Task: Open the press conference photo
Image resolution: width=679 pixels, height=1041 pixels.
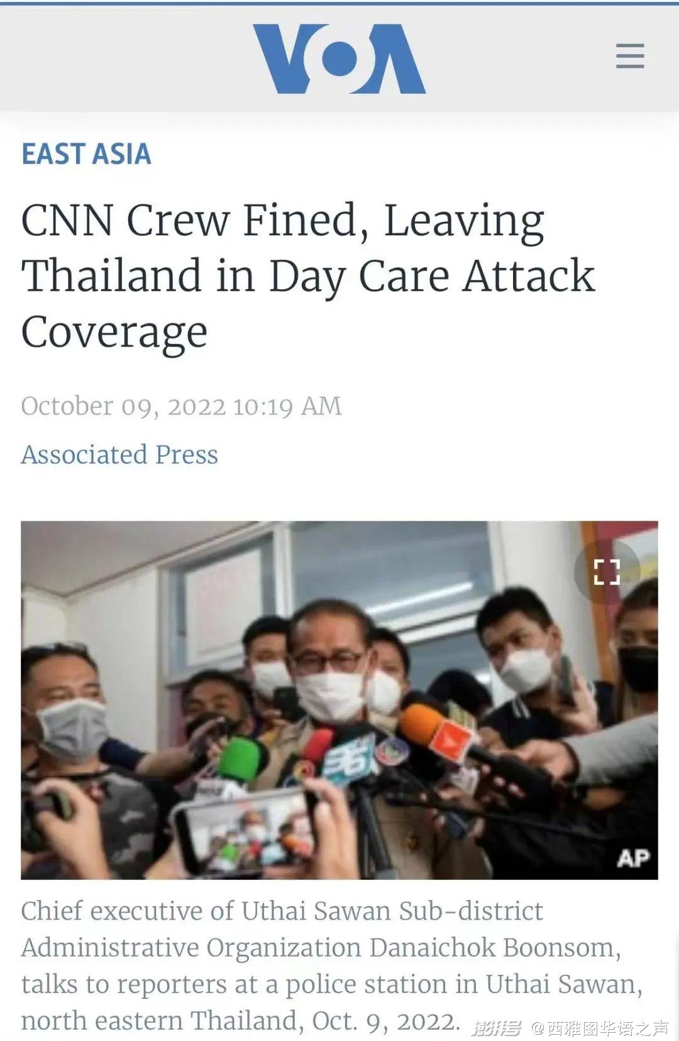Action: (x=339, y=700)
